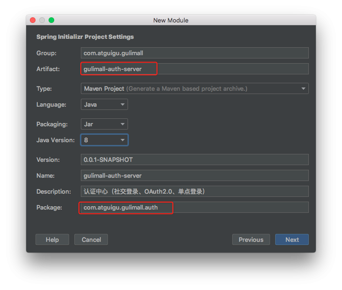342x290 pixels.
Task: Open the Type dropdown showing Maven Project
Action: 194,88
